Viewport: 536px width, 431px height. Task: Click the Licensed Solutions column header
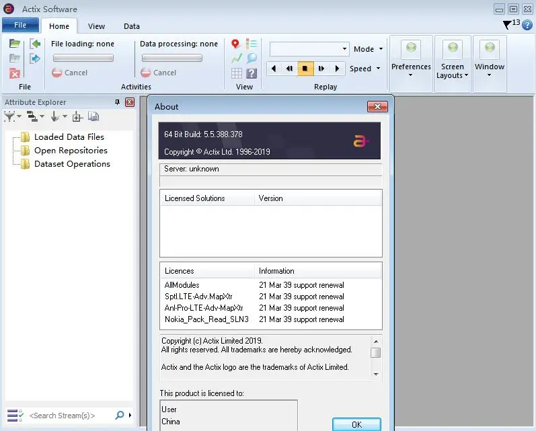click(x=207, y=198)
